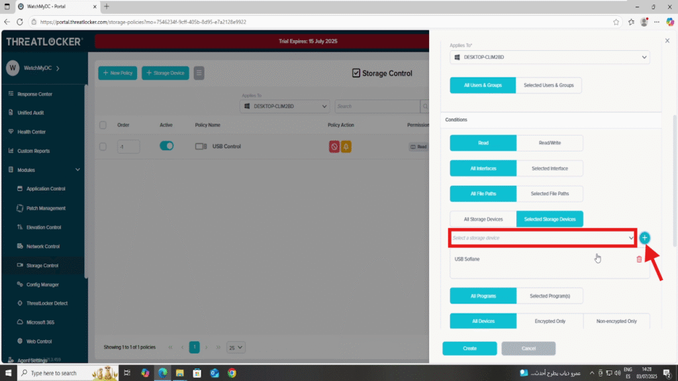Open Elevation Control module
This screenshot has height=381, width=678.
(x=43, y=228)
